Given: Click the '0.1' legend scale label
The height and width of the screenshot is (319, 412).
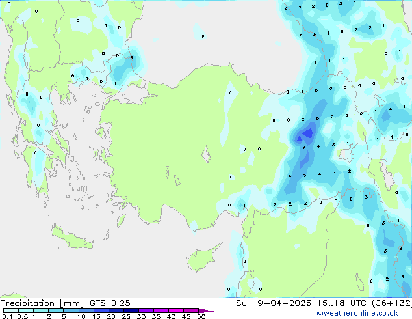Looking at the screenshot, I should click(7, 316).
